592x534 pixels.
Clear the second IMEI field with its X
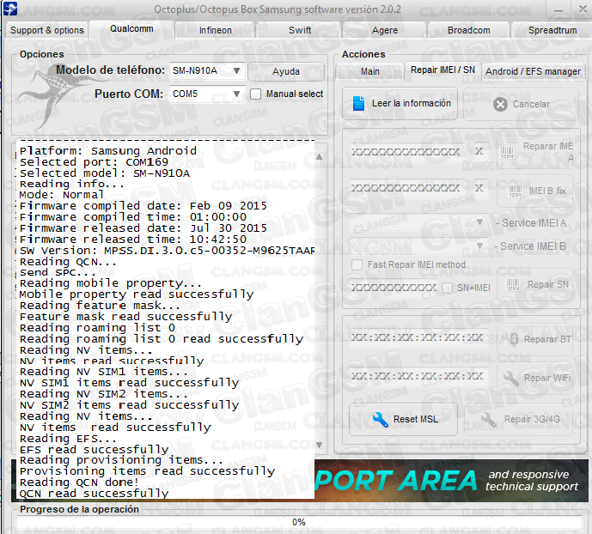coord(479,188)
